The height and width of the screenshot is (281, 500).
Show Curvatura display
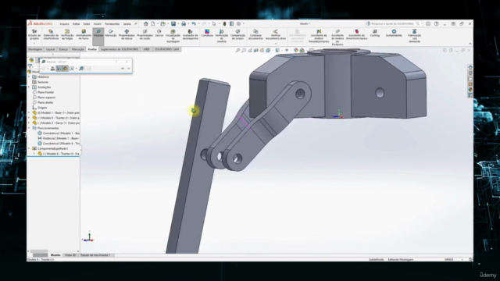(207, 34)
